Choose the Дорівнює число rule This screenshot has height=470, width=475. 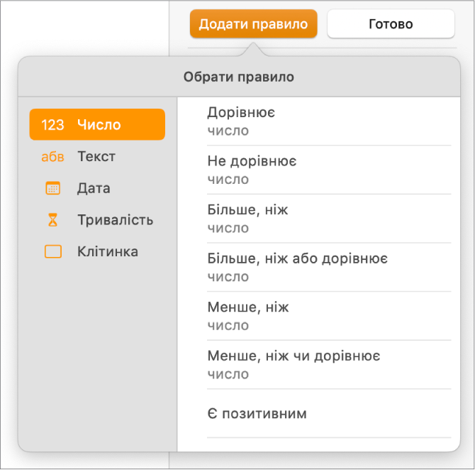pos(329,121)
